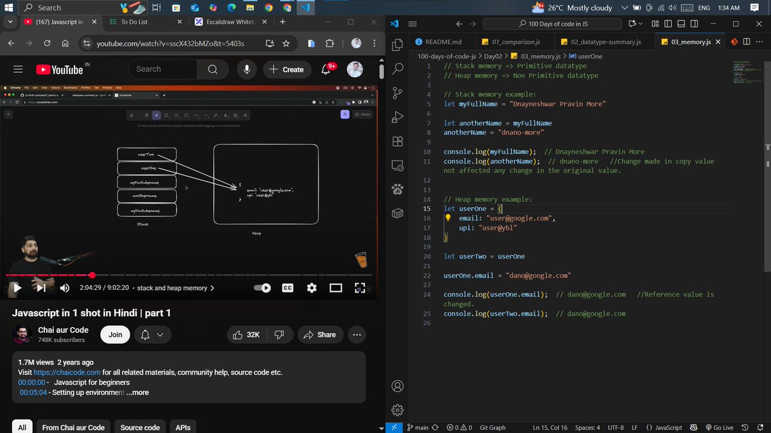Open the Search view in VS Code activity bar
Screen dimensions: 771x433
click(x=397, y=68)
